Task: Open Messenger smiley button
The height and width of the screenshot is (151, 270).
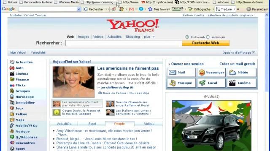Action: (x=211, y=73)
